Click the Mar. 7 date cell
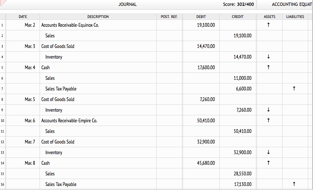Image resolution: width=313 pixels, height=190 pixels. tap(23, 142)
